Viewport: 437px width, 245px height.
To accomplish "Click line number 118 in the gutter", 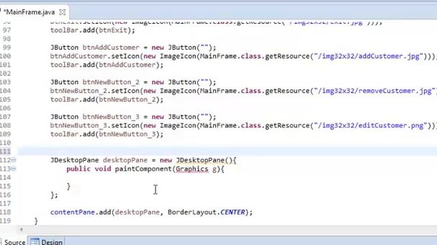I will (5, 212).
